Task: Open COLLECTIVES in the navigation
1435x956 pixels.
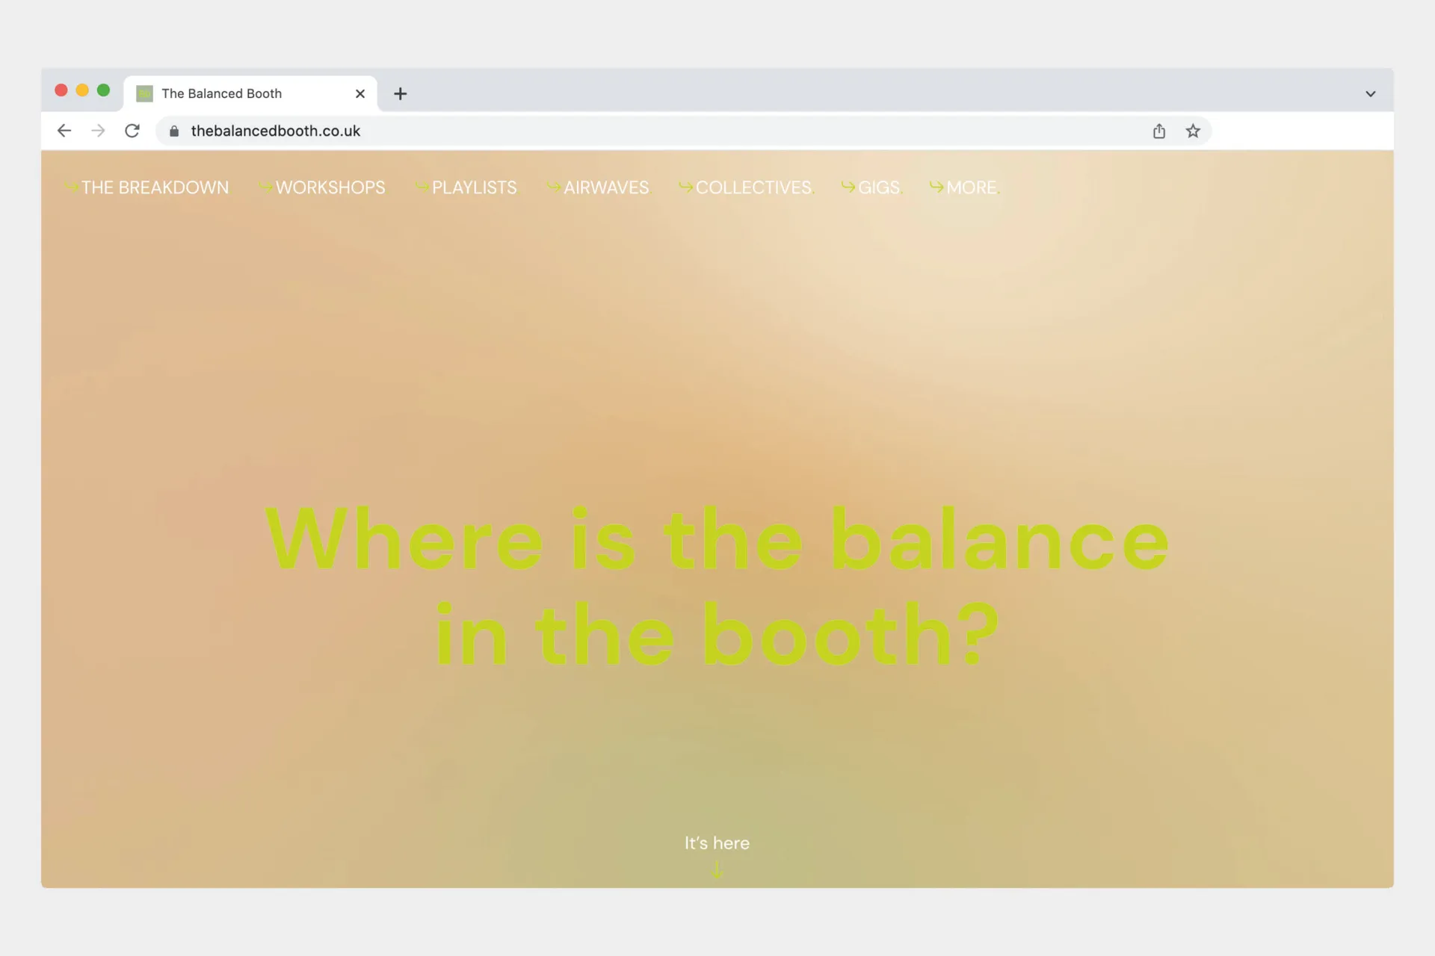Action: pos(753,187)
